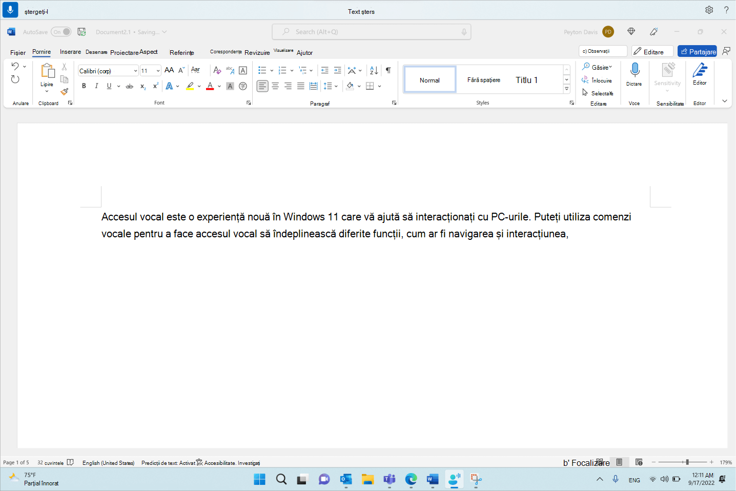Open the Ajutor tab
This screenshot has height=491, width=736.
(304, 52)
